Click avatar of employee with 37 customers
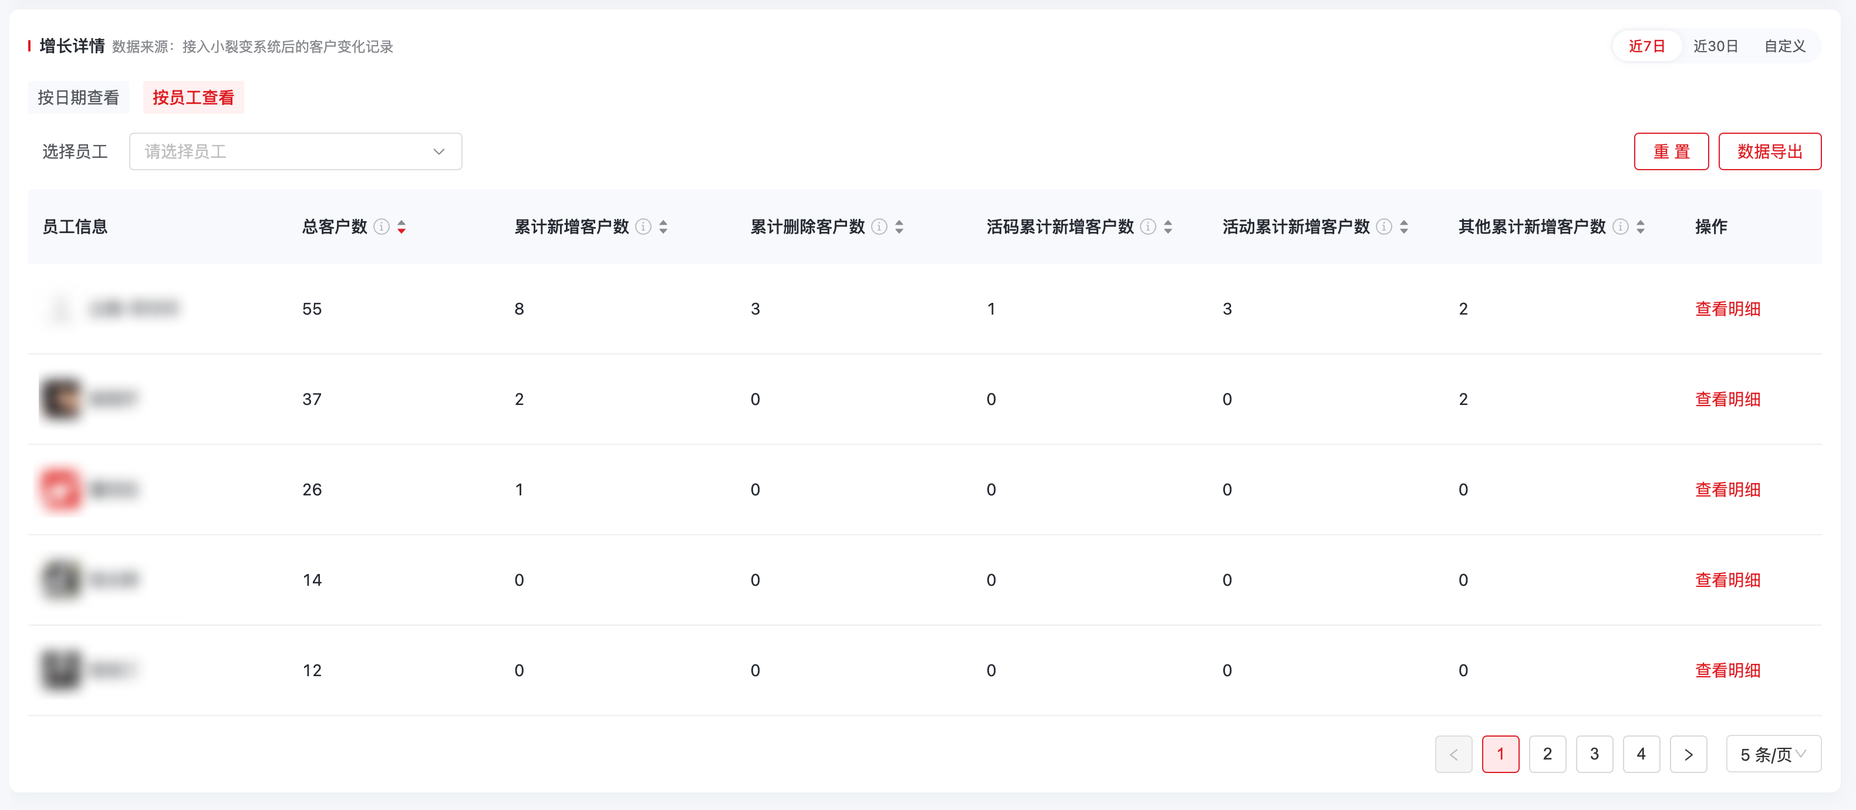Image resolution: width=1856 pixels, height=810 pixels. tap(60, 399)
